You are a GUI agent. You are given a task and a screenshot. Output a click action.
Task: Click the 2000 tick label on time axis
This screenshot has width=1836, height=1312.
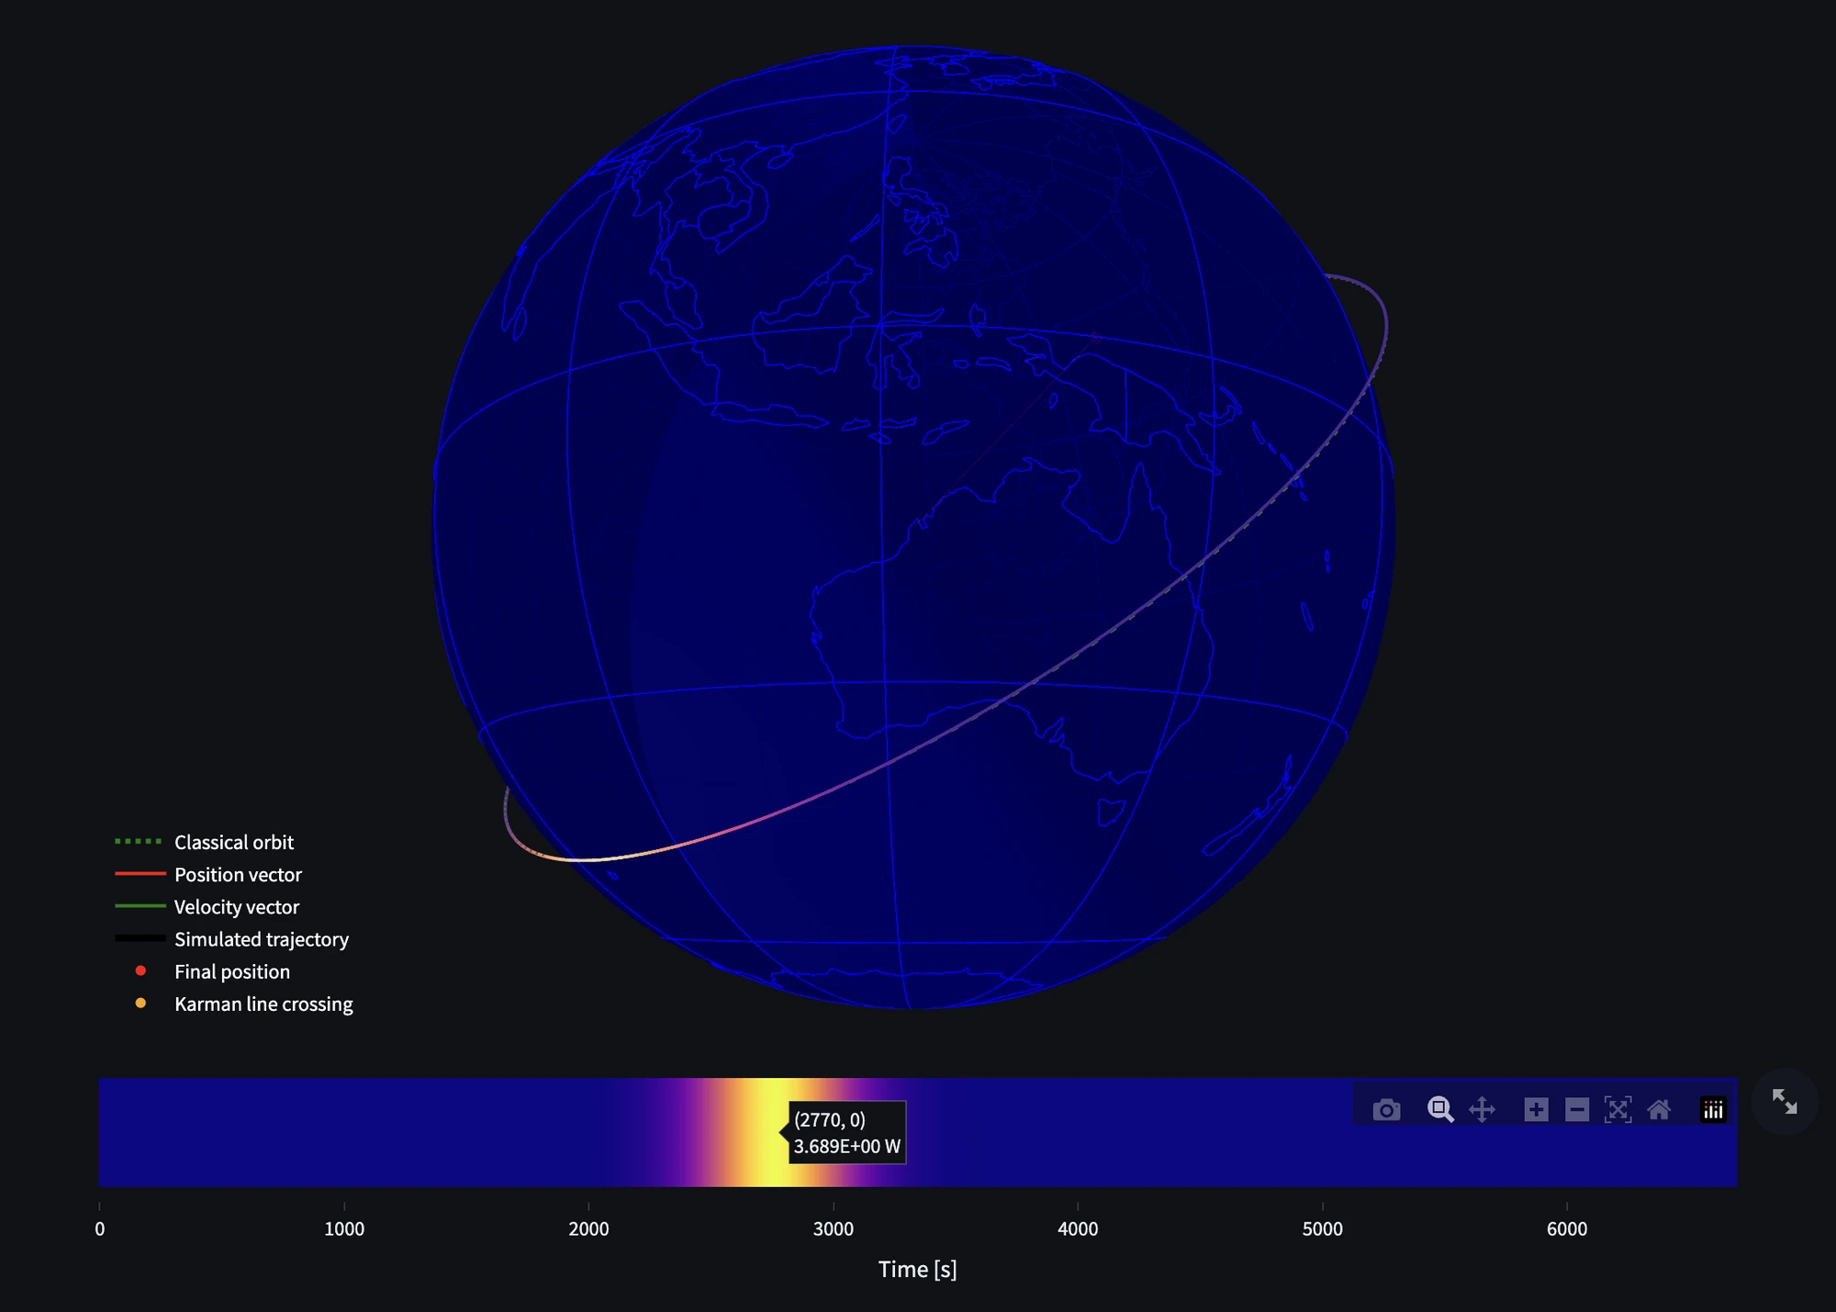[x=588, y=1228]
